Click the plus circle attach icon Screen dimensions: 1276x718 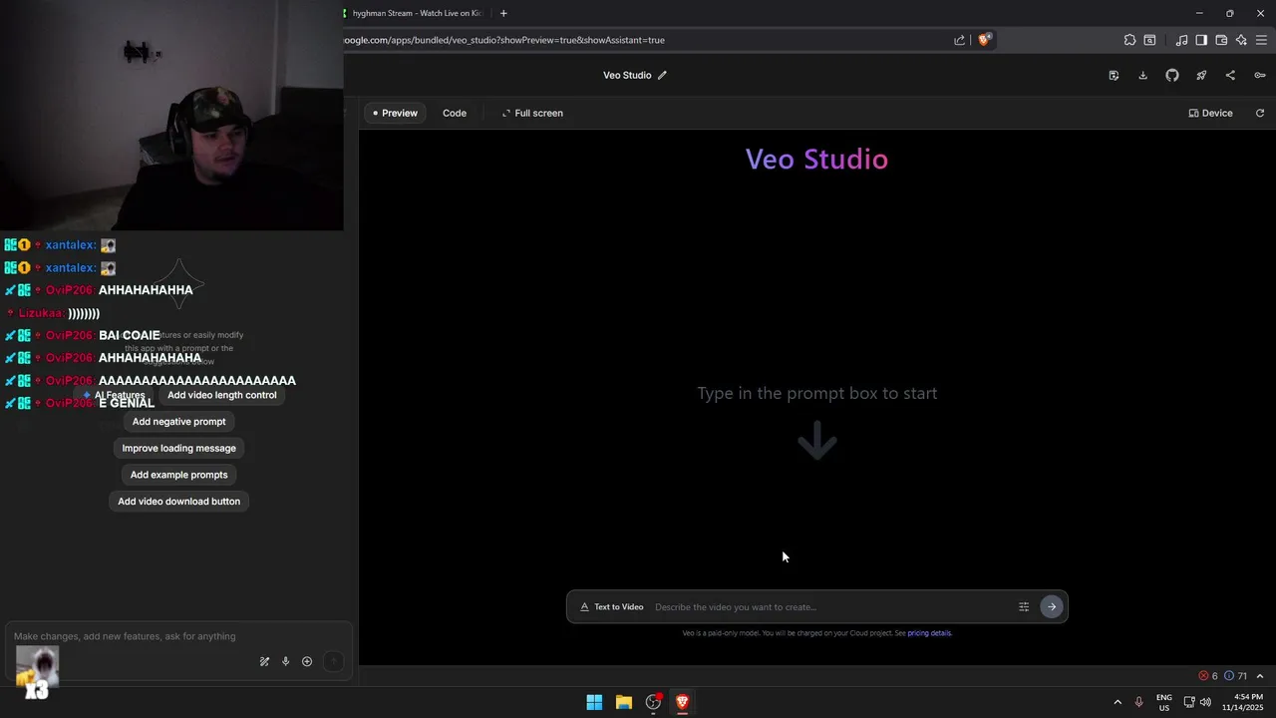click(307, 661)
